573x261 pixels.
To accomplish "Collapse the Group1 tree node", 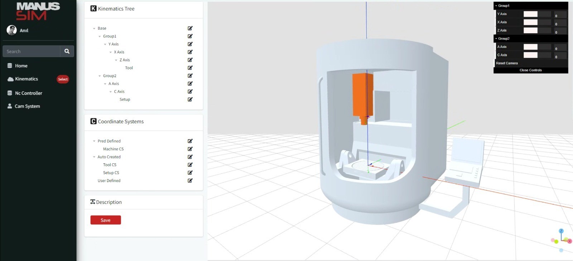I will coord(100,36).
